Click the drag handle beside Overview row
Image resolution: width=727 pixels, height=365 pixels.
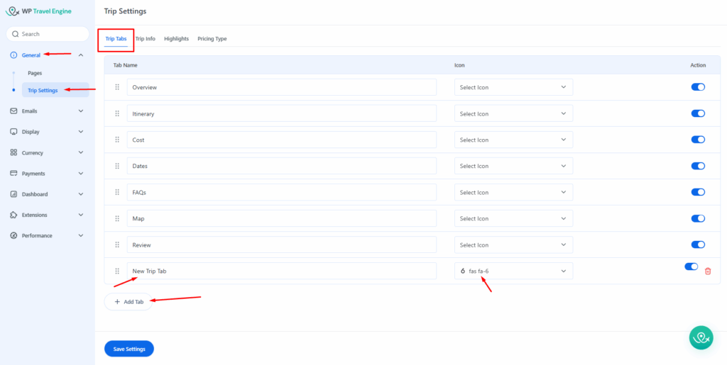pyautogui.click(x=117, y=87)
